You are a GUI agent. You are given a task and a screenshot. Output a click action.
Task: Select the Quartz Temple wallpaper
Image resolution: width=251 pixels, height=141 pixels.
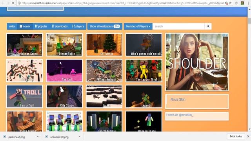[x=104, y=121]
